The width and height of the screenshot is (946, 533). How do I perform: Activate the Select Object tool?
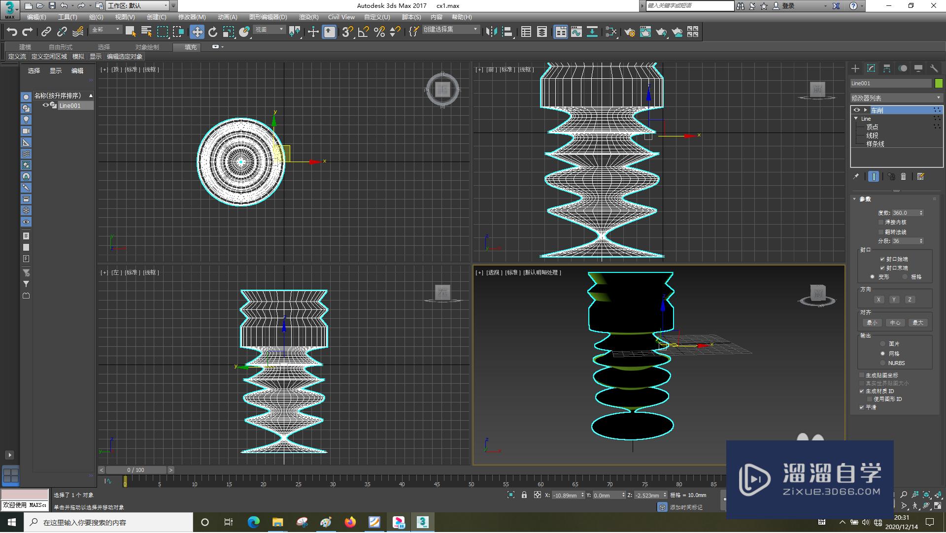pos(131,32)
